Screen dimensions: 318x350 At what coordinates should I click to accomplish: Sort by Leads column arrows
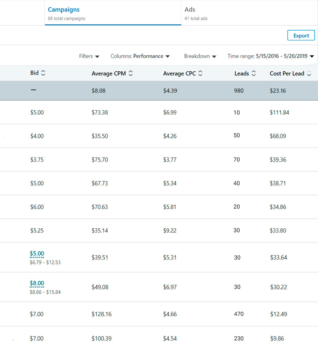click(254, 73)
